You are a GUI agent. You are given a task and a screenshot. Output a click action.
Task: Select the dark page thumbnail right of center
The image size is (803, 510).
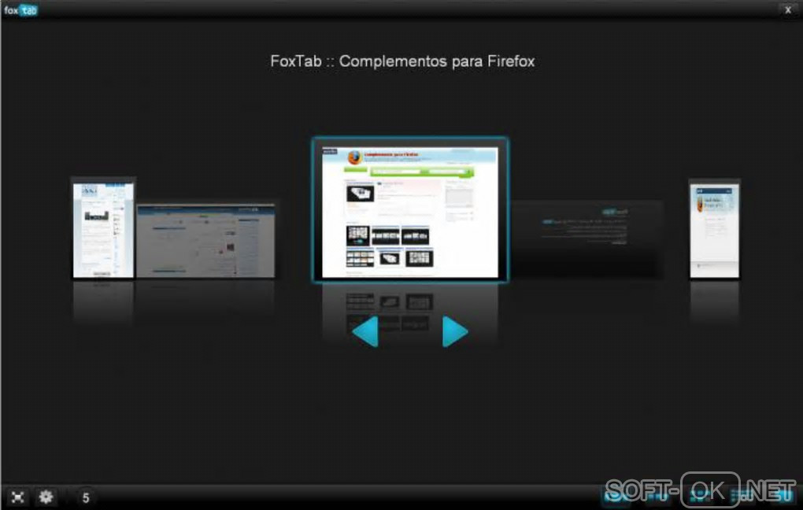587,239
